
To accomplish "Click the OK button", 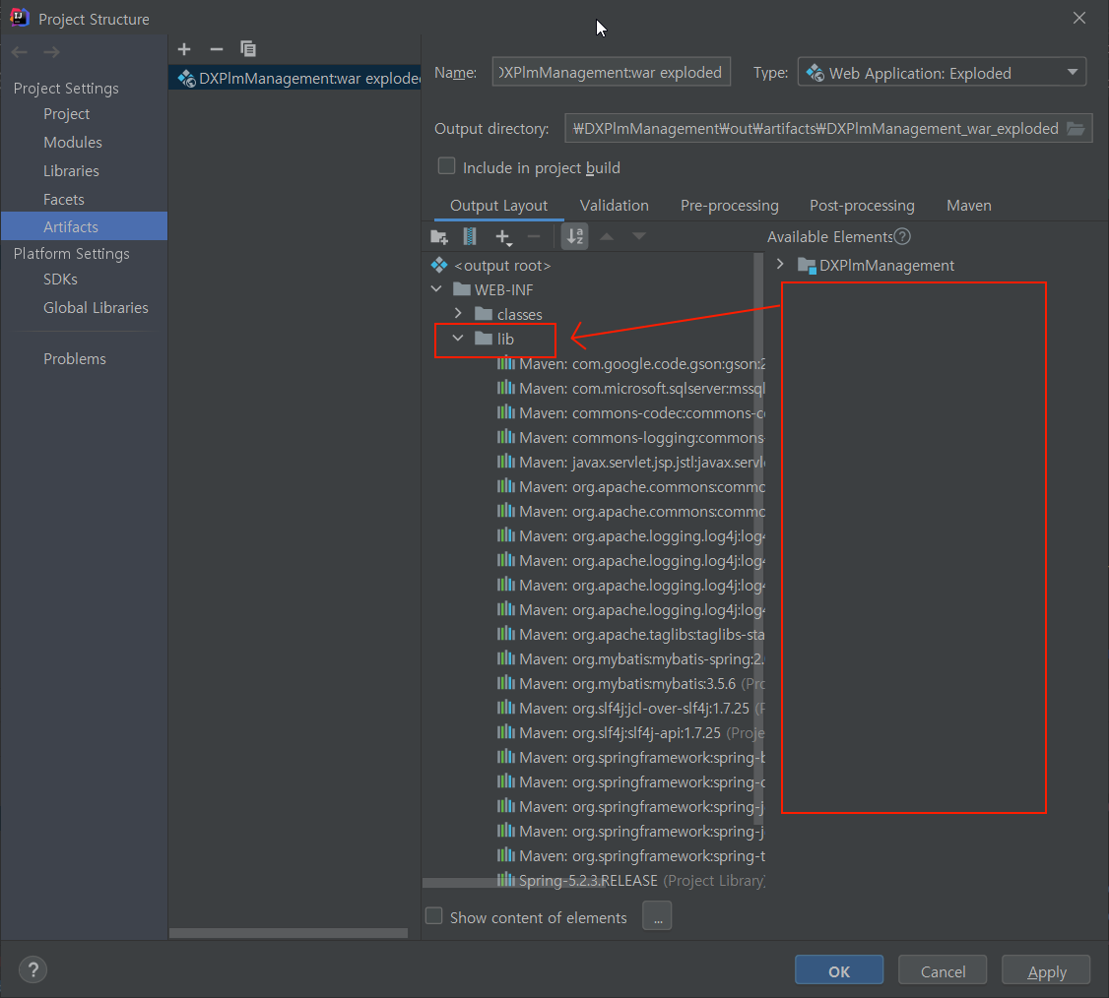I will click(x=839, y=971).
